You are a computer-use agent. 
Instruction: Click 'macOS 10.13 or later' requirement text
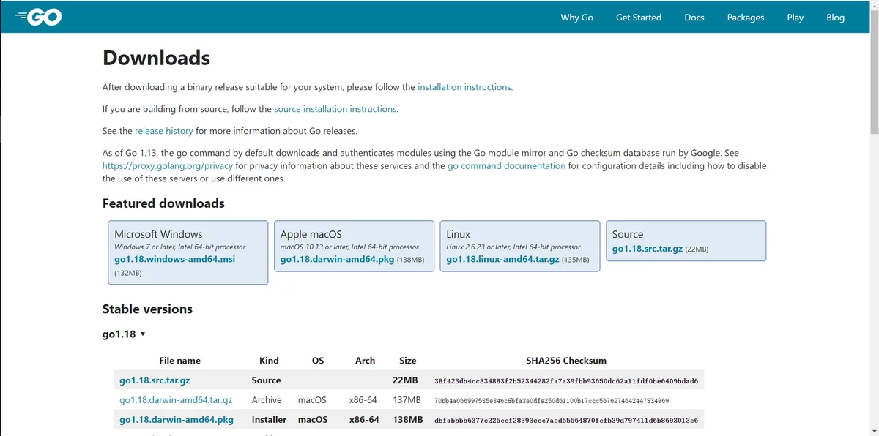[350, 247]
